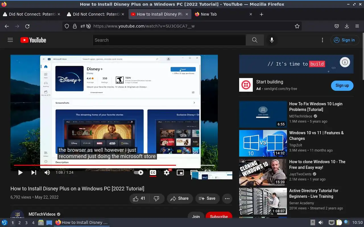Image resolution: width=364 pixels, height=227 pixels.
Task: Reload the current page
Action: click(x=27, y=26)
